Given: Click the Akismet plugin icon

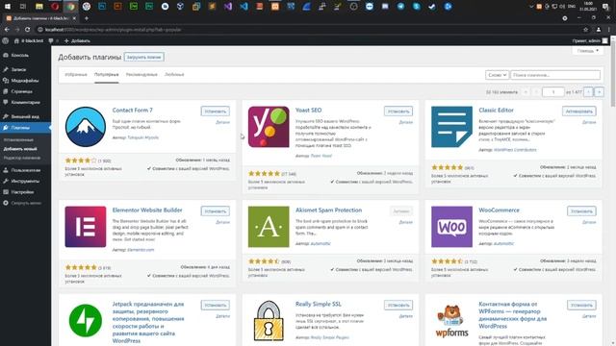Looking at the screenshot, I should [x=269, y=227].
